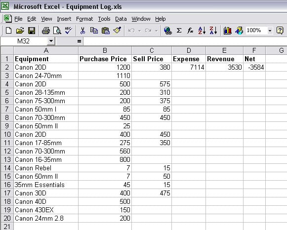287x230 pixels.
Task: Open the Redo history dropdown arrow
Action: 156,31
